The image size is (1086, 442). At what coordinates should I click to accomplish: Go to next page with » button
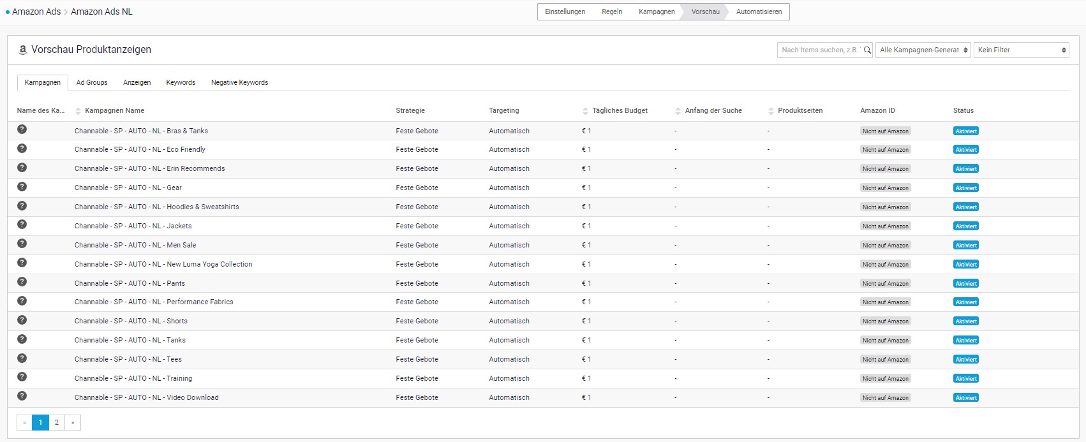coord(73,422)
